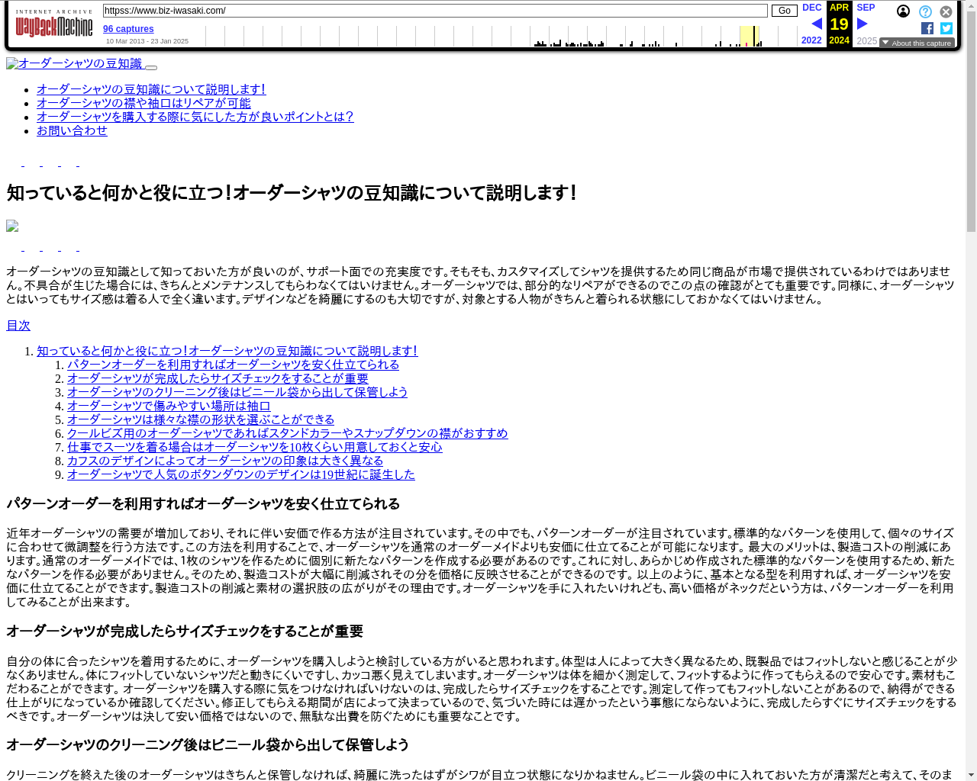Viewport: 977px width, 781px height.
Task: Go to previous capture with left arrow
Action: point(816,24)
